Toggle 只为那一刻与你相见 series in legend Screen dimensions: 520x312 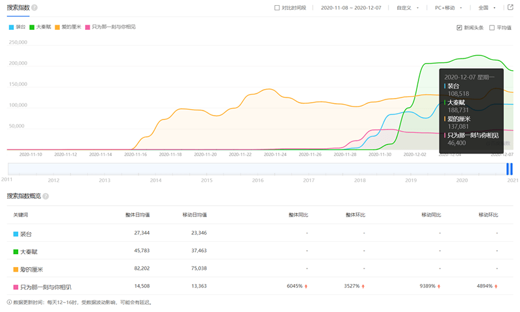click(x=110, y=27)
